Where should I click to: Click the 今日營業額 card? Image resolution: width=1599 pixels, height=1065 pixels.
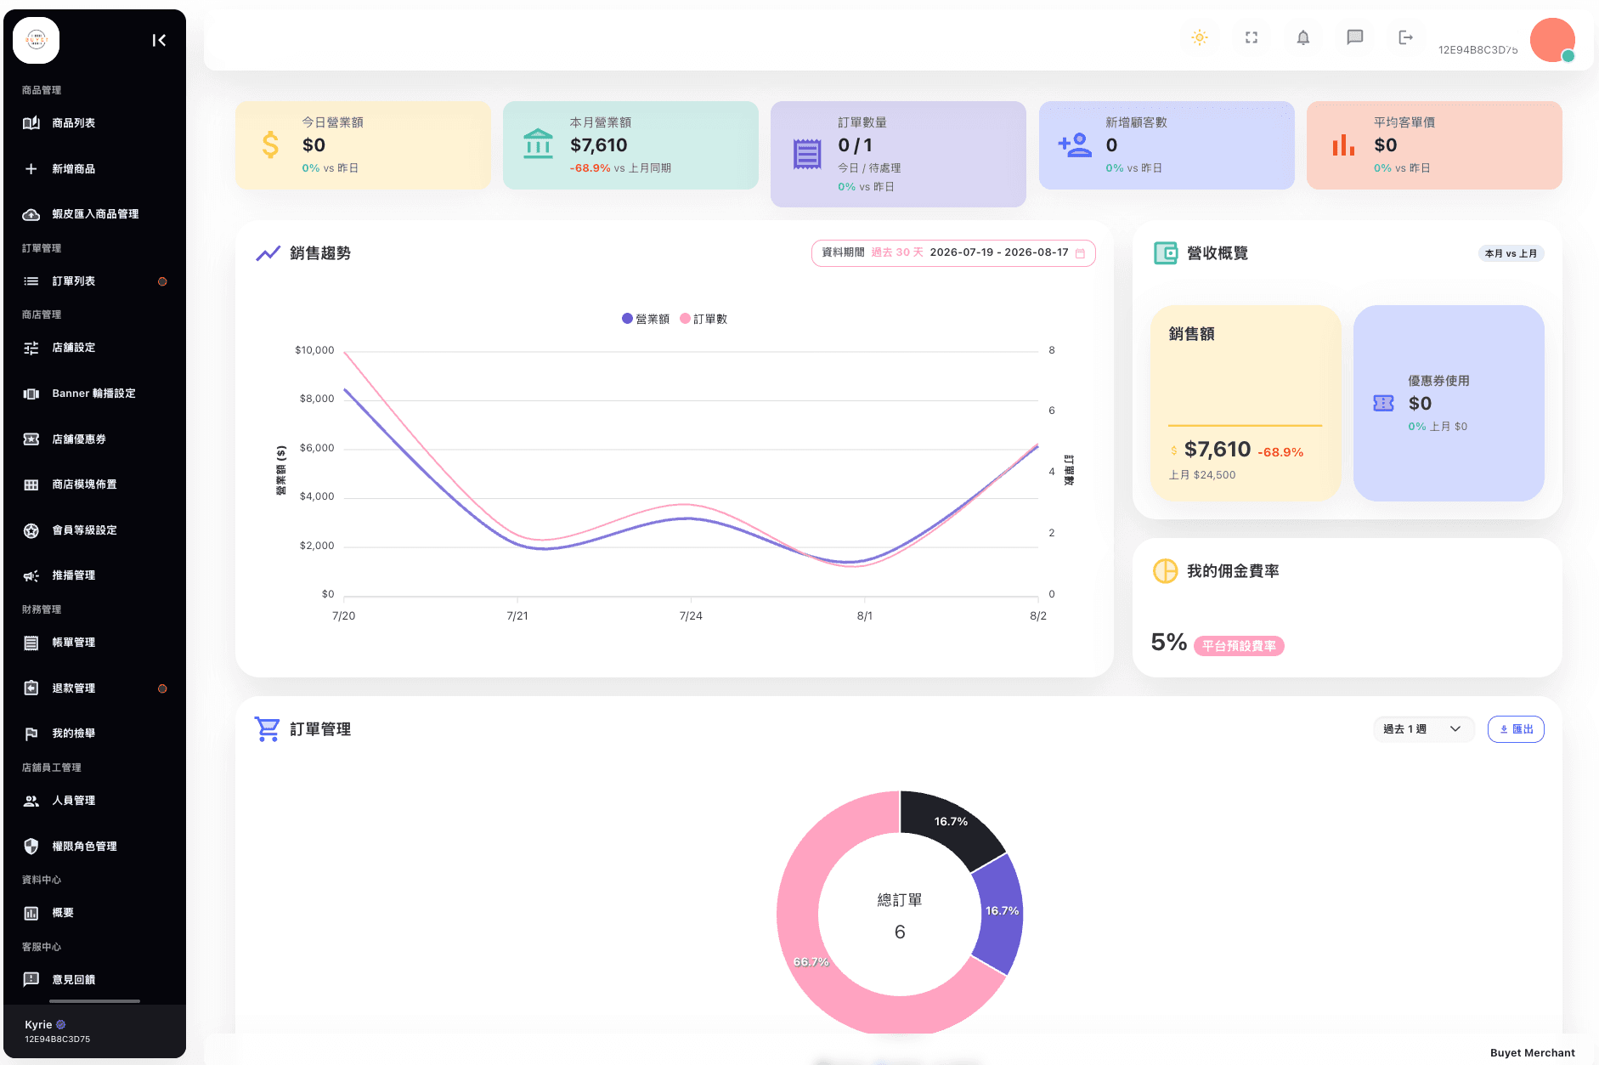click(363, 145)
